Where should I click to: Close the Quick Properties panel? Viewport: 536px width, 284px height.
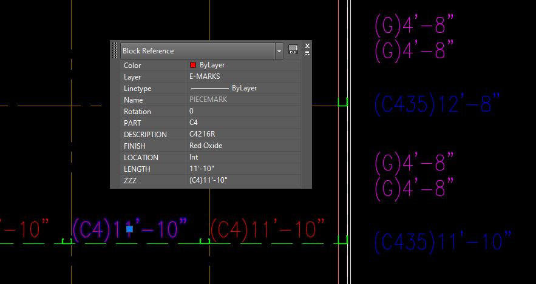[x=307, y=46]
